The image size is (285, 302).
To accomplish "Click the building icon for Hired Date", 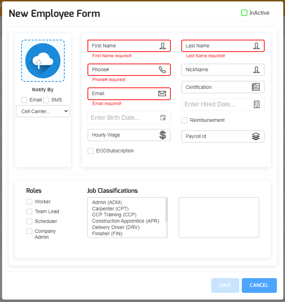I will 257,104.
